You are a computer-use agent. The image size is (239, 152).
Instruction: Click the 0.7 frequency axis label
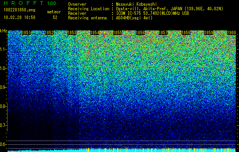3,125
